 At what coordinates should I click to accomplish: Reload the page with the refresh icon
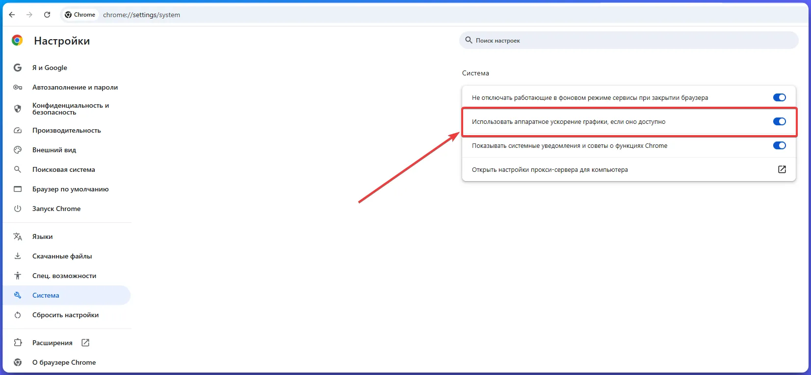[47, 15]
